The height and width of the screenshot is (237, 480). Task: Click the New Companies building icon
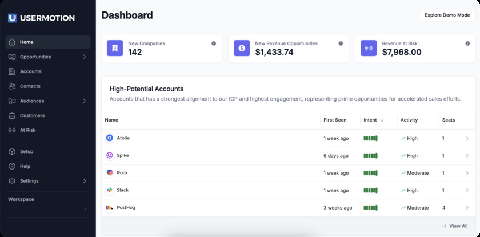[115, 49]
